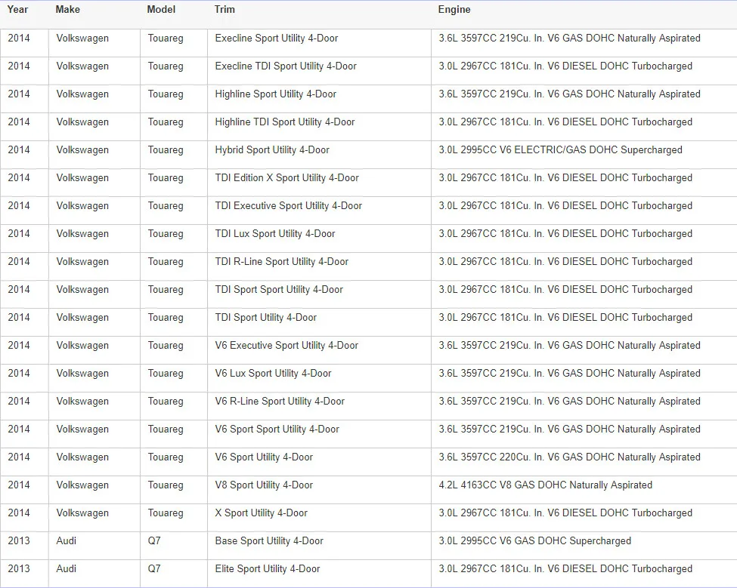
Task: Click the Make column header
Action: coord(68,9)
